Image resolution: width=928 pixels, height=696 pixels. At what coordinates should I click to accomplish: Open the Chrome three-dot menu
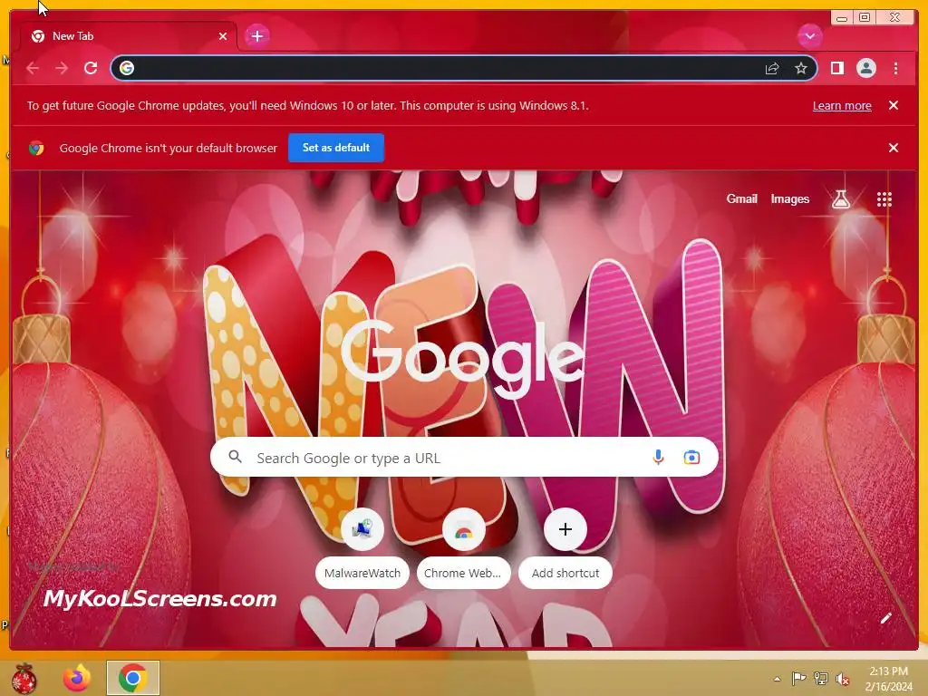pos(895,68)
